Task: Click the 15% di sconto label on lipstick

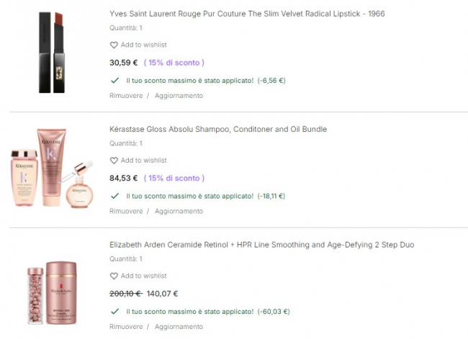Action: click(174, 63)
